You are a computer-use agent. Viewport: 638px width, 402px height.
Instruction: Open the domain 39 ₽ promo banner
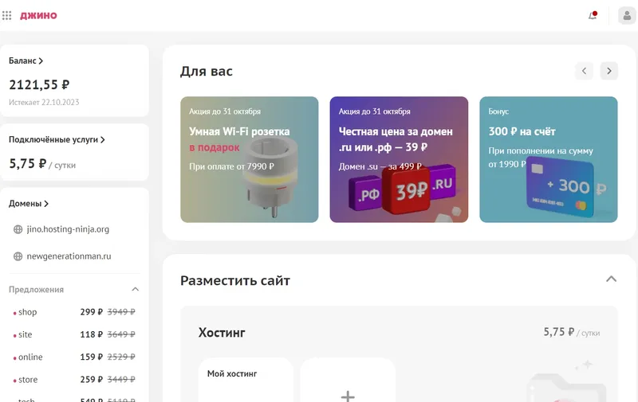(x=399, y=159)
